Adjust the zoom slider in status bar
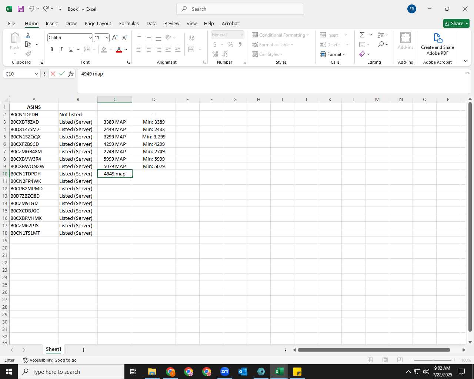This screenshot has width=474, height=379. [433, 360]
